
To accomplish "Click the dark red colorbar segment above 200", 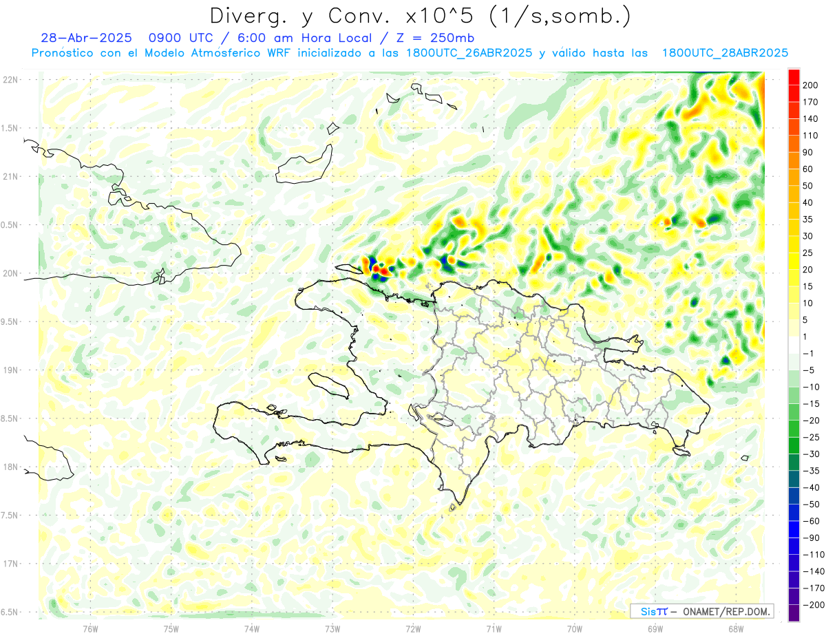I will point(794,77).
